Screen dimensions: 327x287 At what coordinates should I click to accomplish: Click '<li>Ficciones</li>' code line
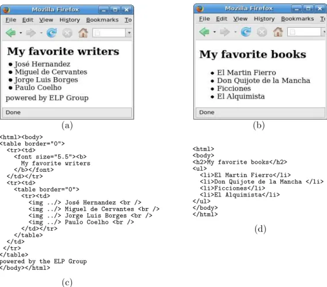[233, 188]
